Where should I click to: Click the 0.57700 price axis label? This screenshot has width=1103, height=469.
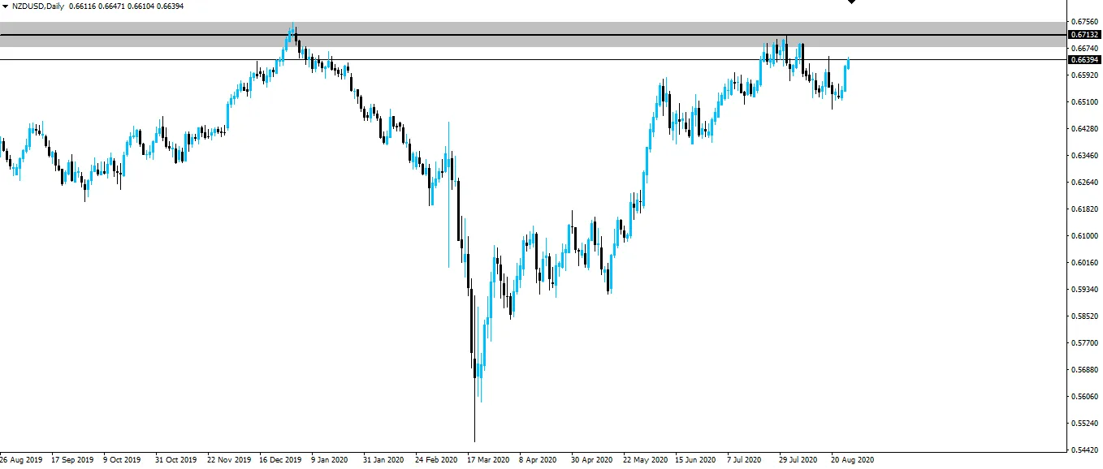(1084, 343)
